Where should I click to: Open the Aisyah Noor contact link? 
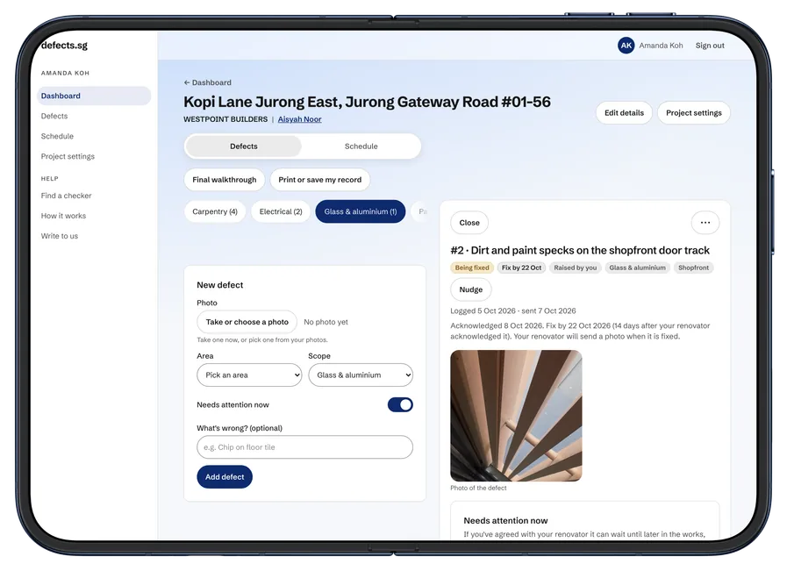(x=300, y=119)
